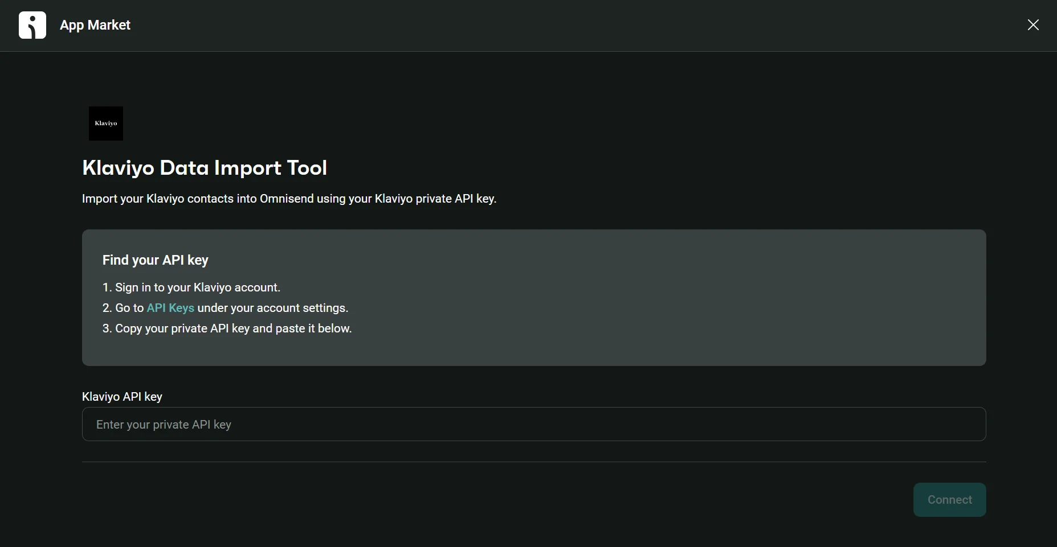
Task: Focus the Klaviyo API key input field
Action: (x=534, y=424)
